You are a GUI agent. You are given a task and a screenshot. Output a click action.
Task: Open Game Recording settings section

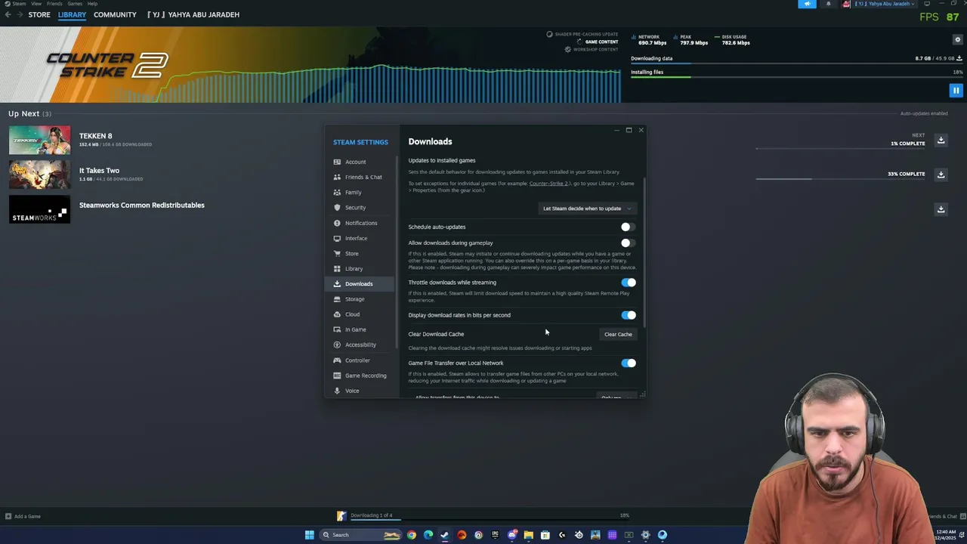pos(359,376)
